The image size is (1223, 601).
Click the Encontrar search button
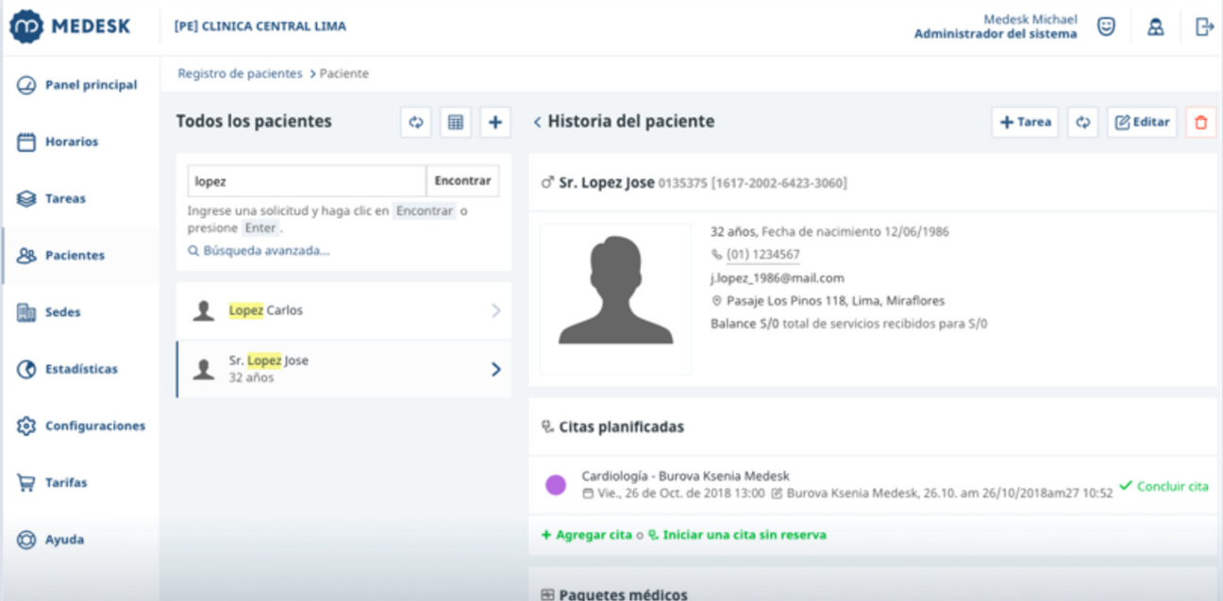click(x=462, y=180)
